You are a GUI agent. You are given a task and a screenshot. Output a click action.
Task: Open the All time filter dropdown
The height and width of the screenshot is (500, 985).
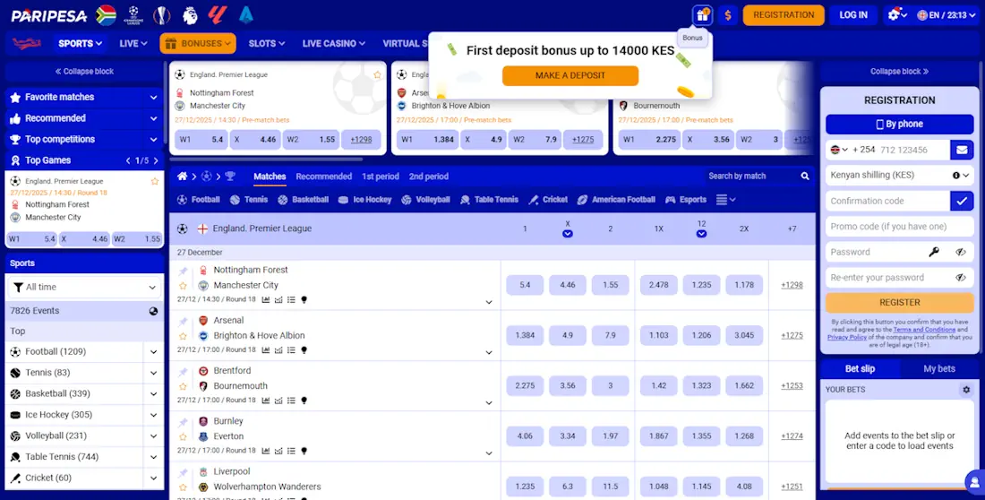coord(84,288)
